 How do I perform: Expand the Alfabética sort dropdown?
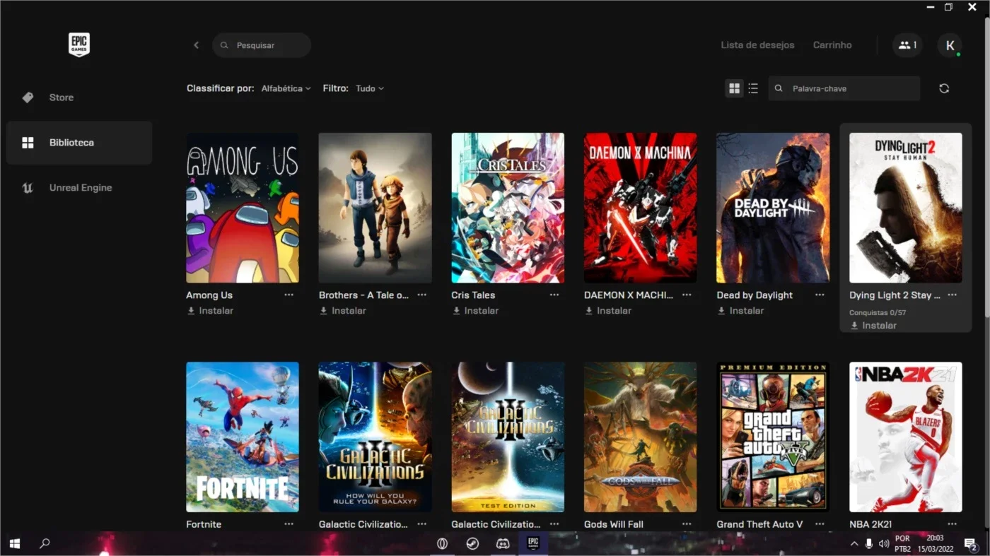point(286,88)
